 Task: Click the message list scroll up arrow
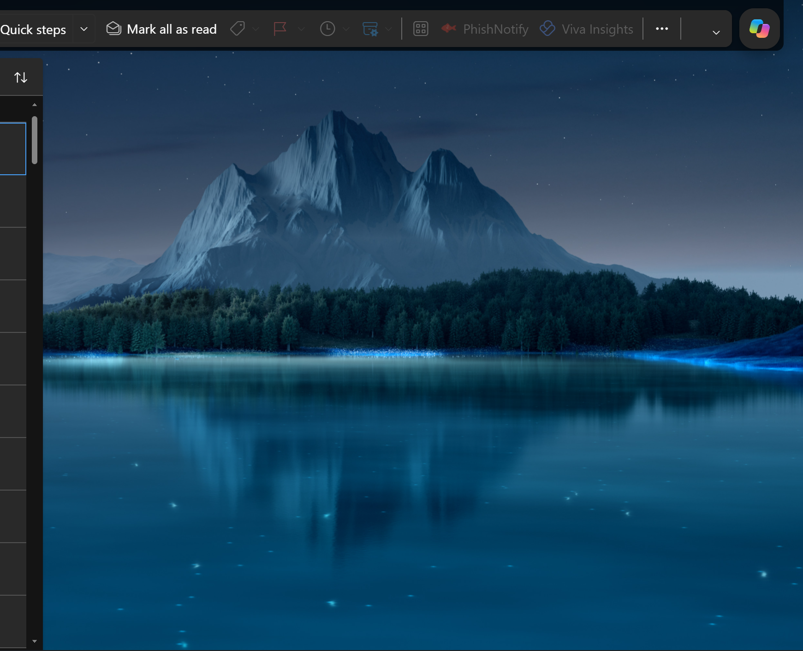pyautogui.click(x=35, y=105)
